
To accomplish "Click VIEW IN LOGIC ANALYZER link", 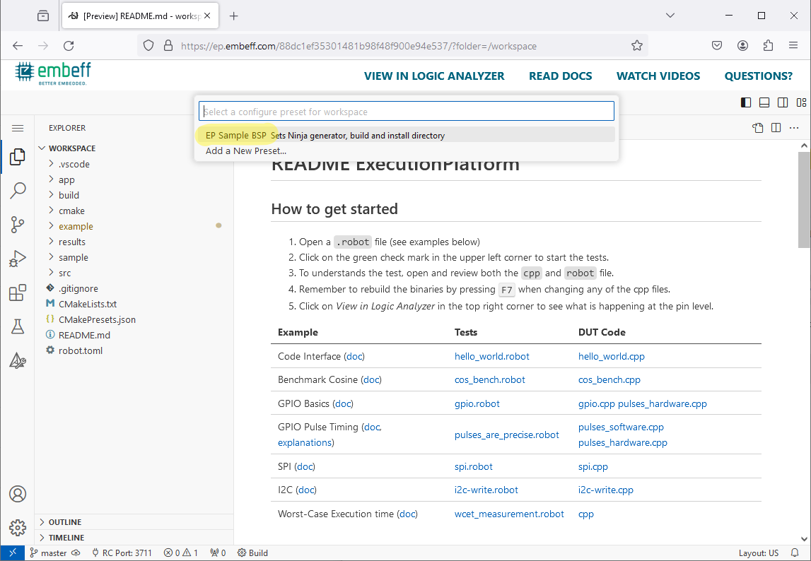I will 434,76.
